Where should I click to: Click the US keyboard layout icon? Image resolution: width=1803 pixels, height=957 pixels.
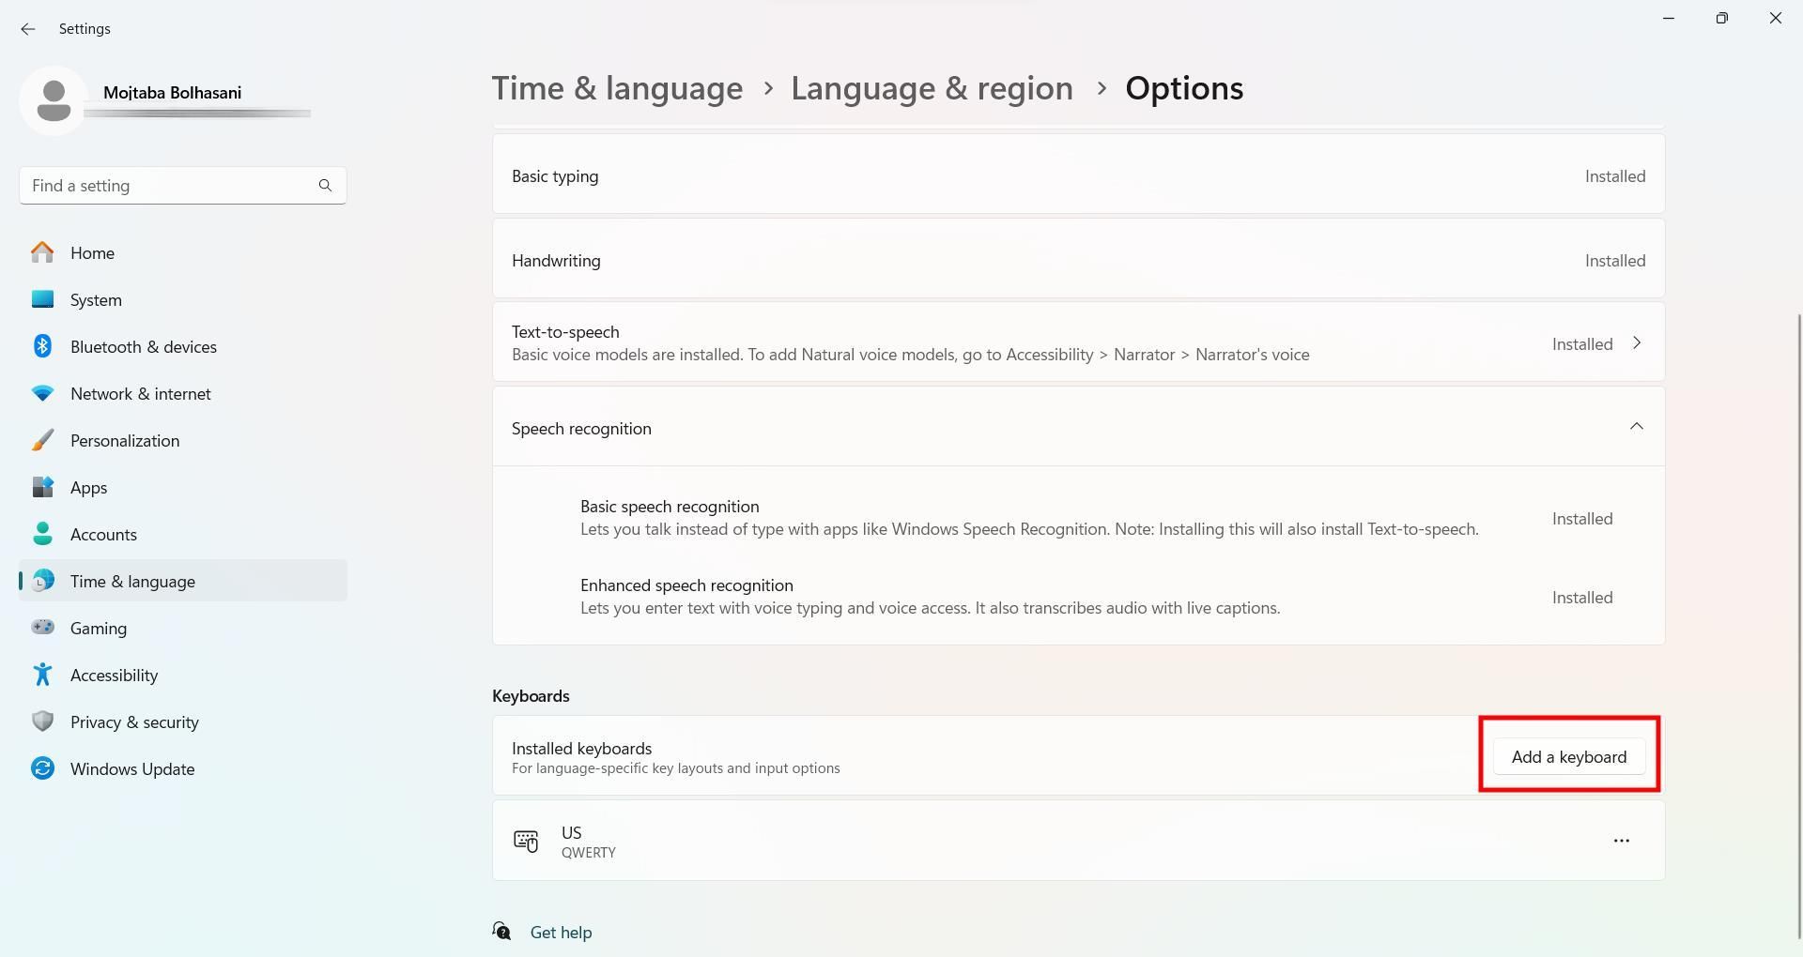(526, 841)
